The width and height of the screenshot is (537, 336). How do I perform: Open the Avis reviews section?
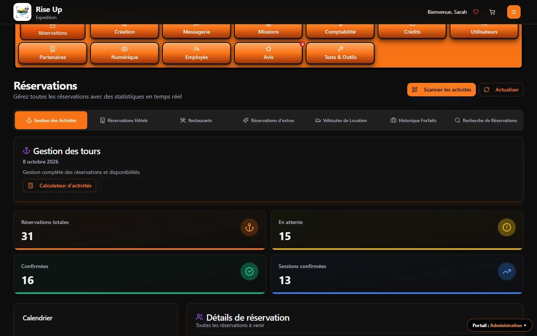[268, 53]
